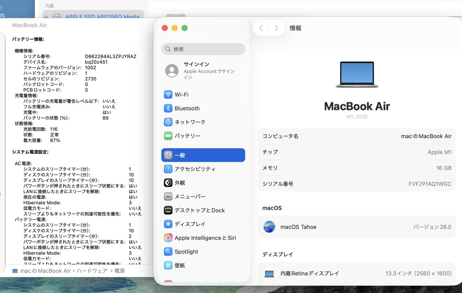Go back with the left chevron

[261, 28]
